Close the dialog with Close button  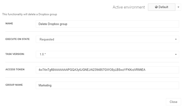pyautogui.click(x=173, y=102)
